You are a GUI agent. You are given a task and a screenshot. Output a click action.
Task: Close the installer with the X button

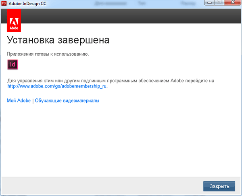click(232, 2)
